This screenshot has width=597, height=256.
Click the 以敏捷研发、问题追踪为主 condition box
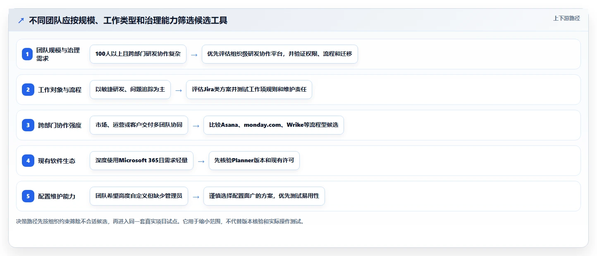[130, 90]
